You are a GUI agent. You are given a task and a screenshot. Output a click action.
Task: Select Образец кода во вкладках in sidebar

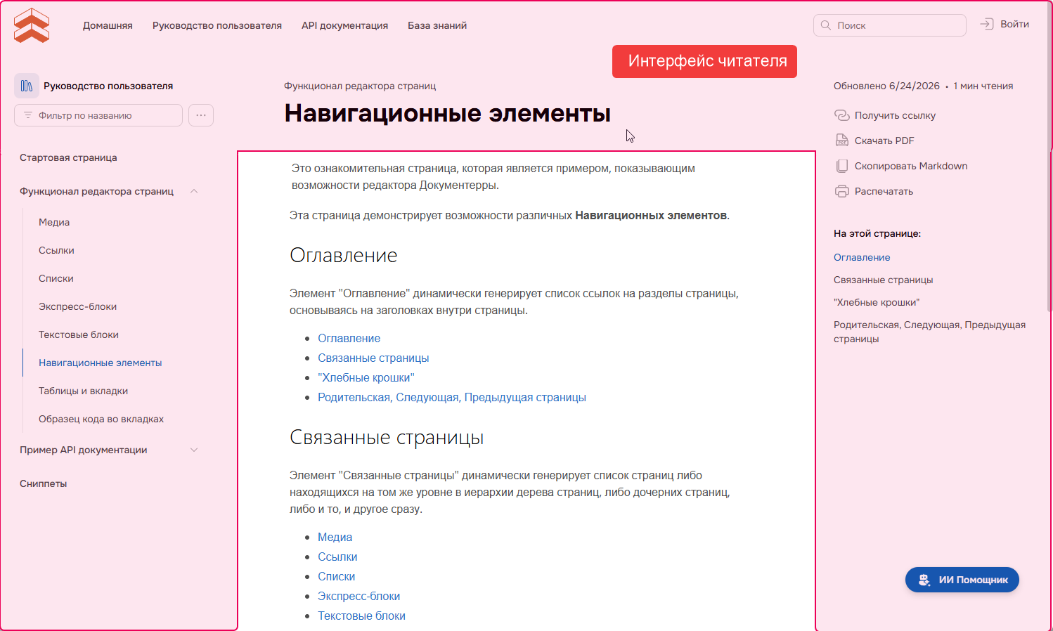pyautogui.click(x=101, y=419)
